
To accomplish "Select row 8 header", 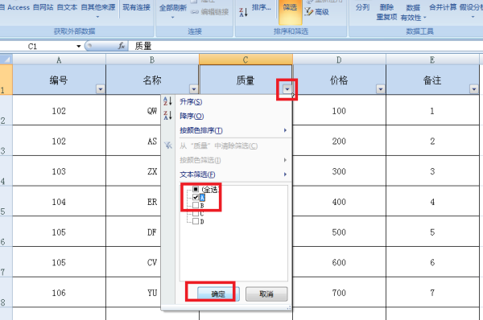I will click(x=6, y=292).
